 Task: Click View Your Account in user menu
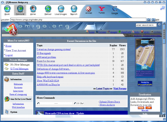pos(16,50)
